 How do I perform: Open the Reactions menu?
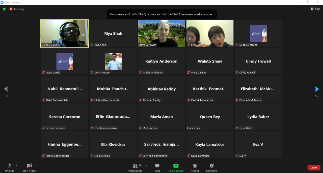point(211,167)
